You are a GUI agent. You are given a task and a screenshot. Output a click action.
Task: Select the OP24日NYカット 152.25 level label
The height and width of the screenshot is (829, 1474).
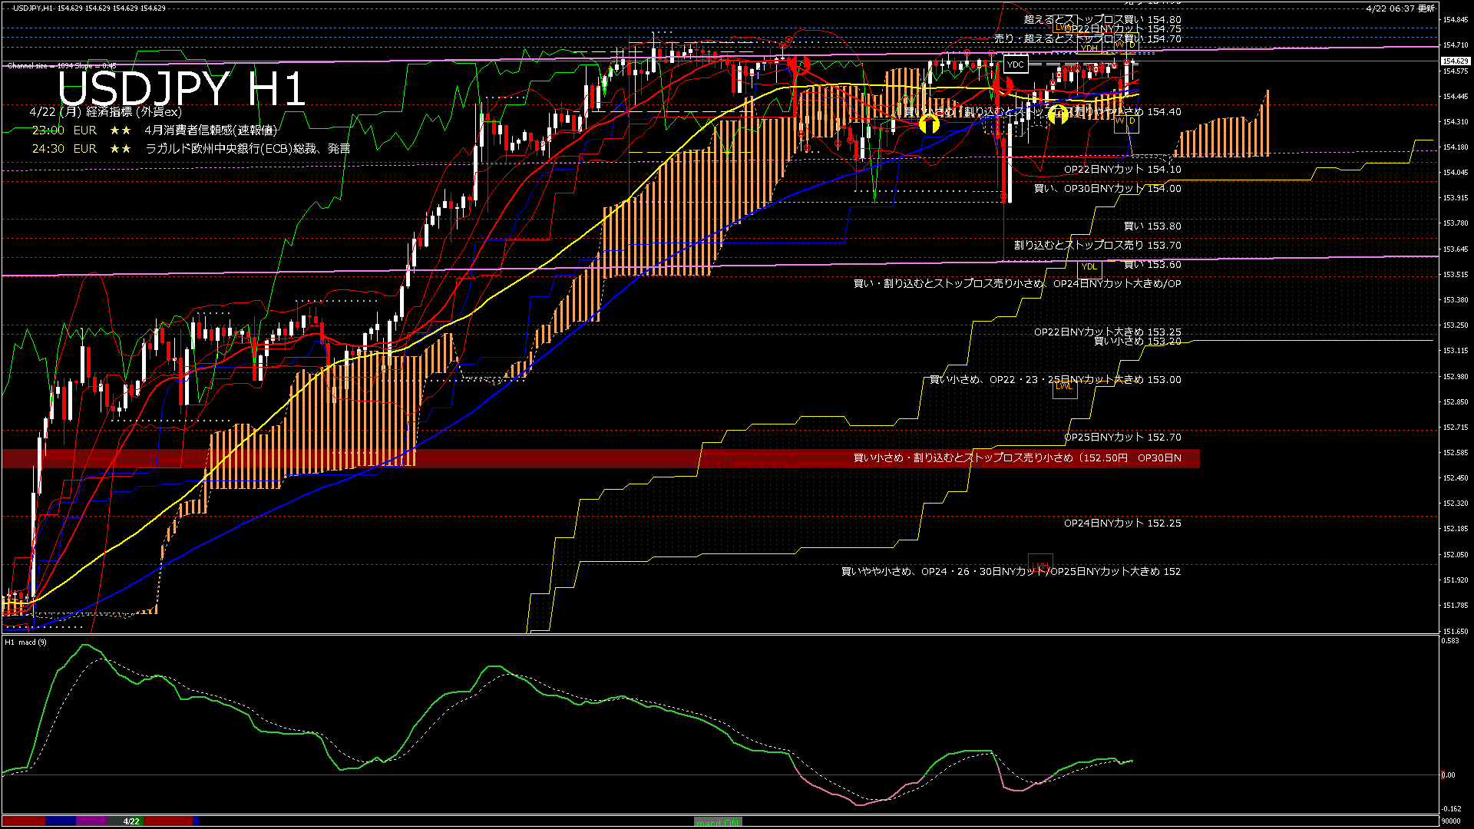click(x=1122, y=523)
